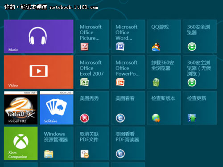The width and height of the screenshot is (223, 167).
Task: Open the 卸载360安全浏览器 uninstall tile
Action: point(164,72)
